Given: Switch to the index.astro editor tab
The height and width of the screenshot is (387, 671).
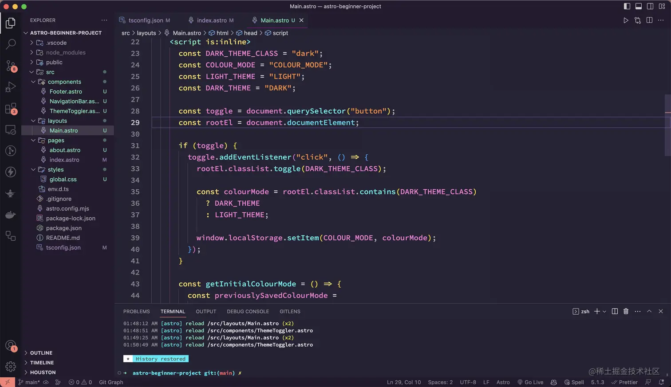Looking at the screenshot, I should click(211, 20).
